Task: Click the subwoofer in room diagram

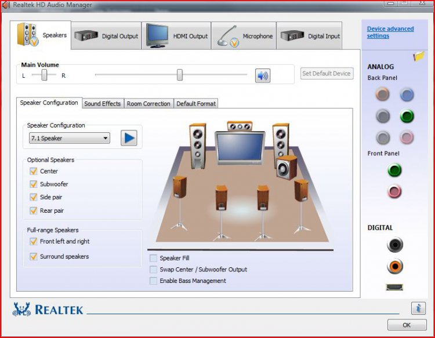Action: tap(287, 168)
